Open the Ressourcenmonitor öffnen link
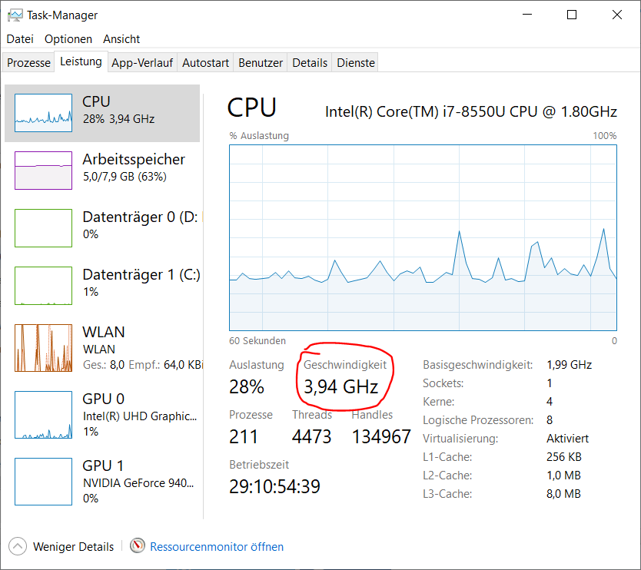This screenshot has width=641, height=570. point(217,547)
